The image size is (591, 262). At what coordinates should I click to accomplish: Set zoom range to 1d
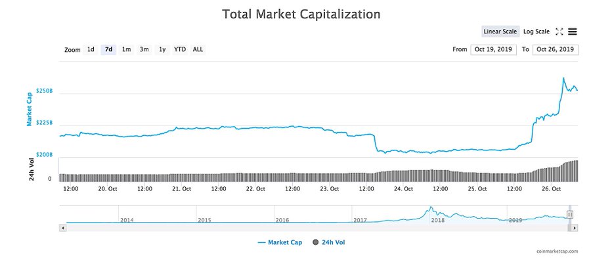pos(91,49)
